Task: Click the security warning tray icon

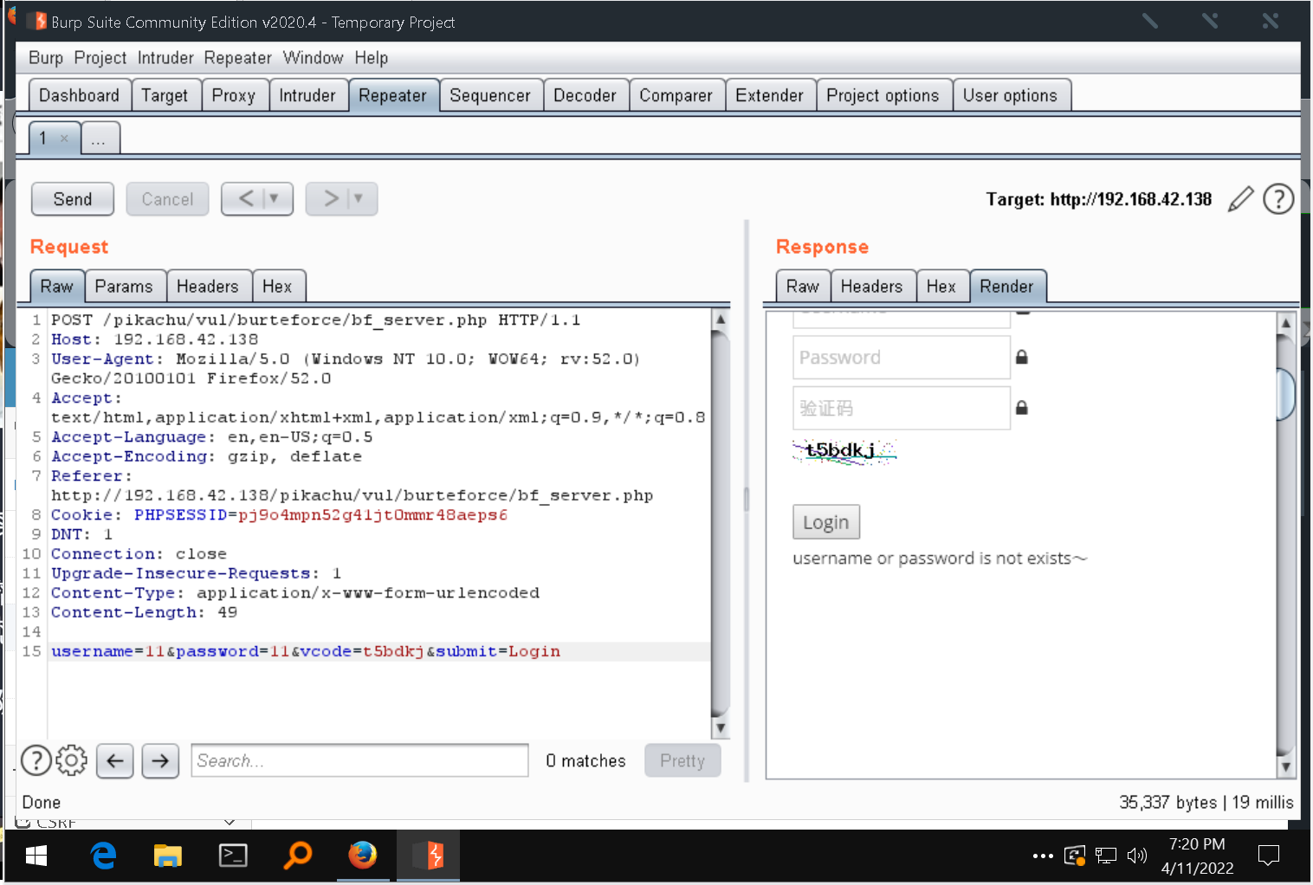Action: point(1075,856)
